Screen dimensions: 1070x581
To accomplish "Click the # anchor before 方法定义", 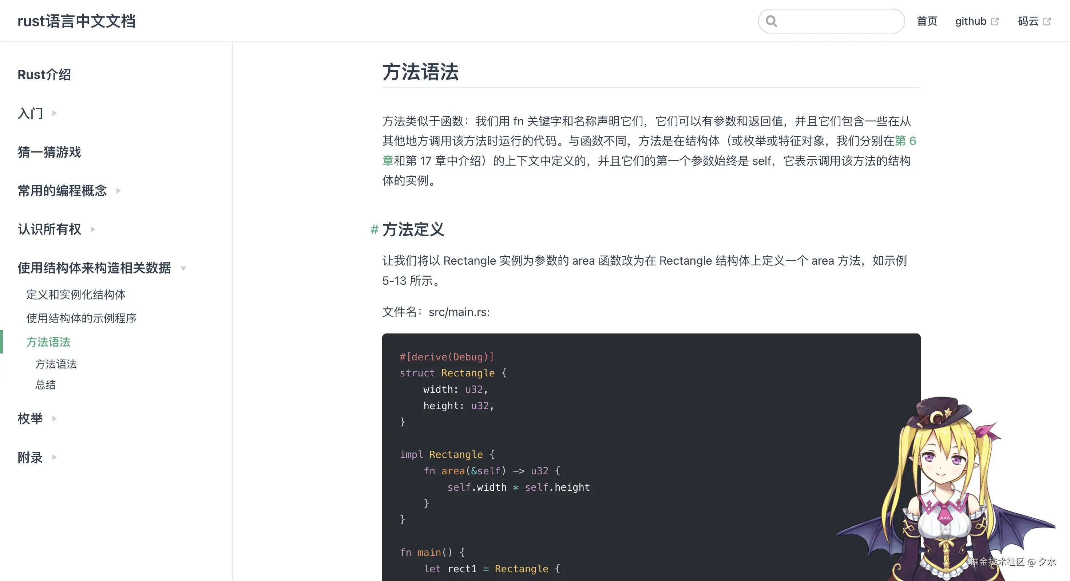I will [374, 229].
